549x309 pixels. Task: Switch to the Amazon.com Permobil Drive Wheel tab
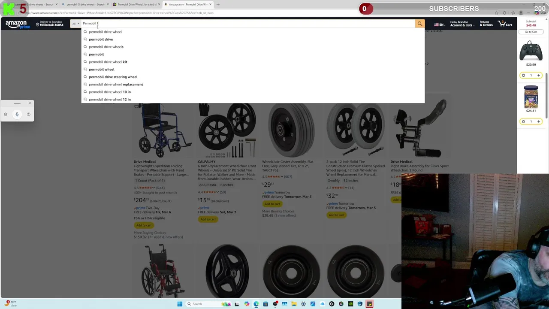pyautogui.click(x=188, y=4)
